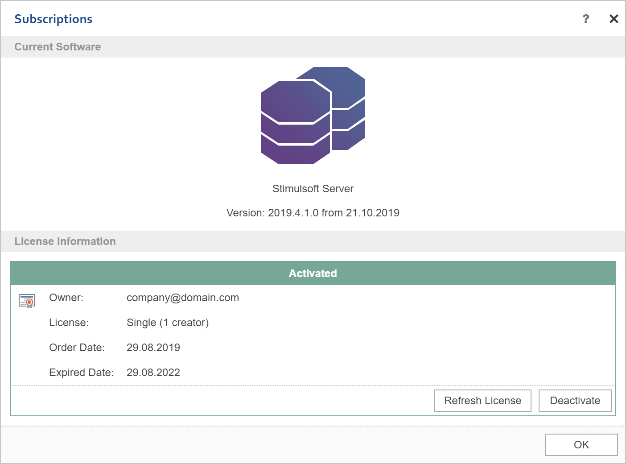Image resolution: width=626 pixels, height=464 pixels.
Task: Click the license certificate icon
Action: click(x=27, y=301)
